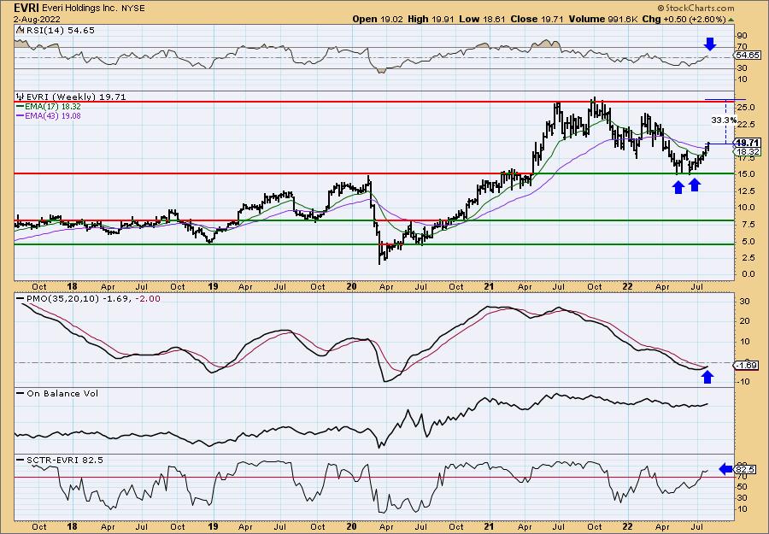Click the 70 label on RSI axis
This screenshot has height=534, width=769.
tap(743, 47)
